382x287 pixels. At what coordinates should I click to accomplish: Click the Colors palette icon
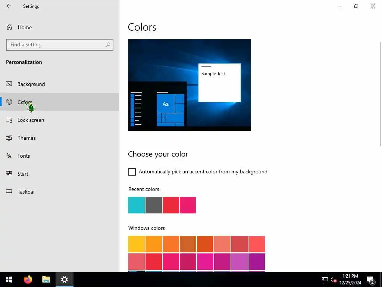[9, 102]
